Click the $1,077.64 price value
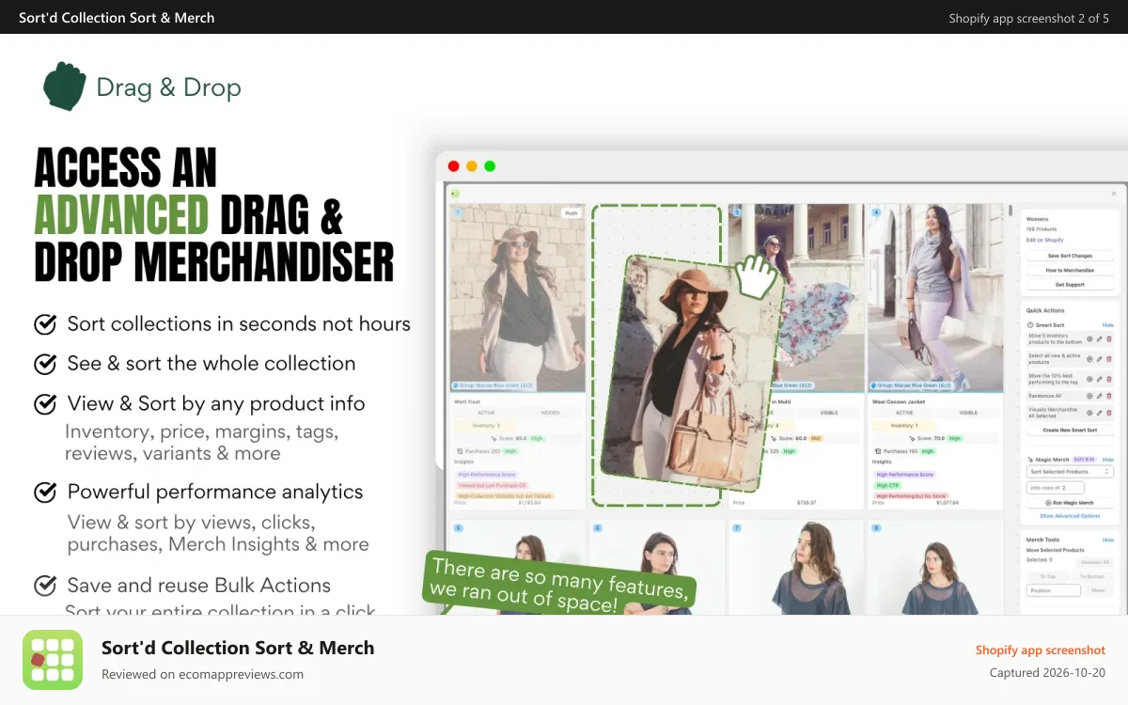The width and height of the screenshot is (1128, 705). (948, 503)
